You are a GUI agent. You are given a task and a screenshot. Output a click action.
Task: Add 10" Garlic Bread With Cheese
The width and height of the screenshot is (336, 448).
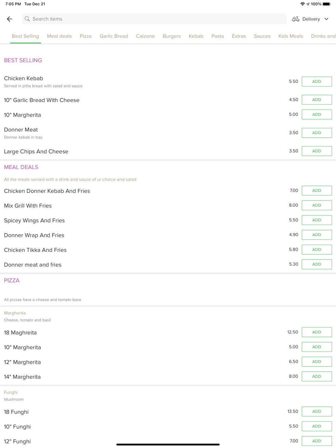[317, 100]
